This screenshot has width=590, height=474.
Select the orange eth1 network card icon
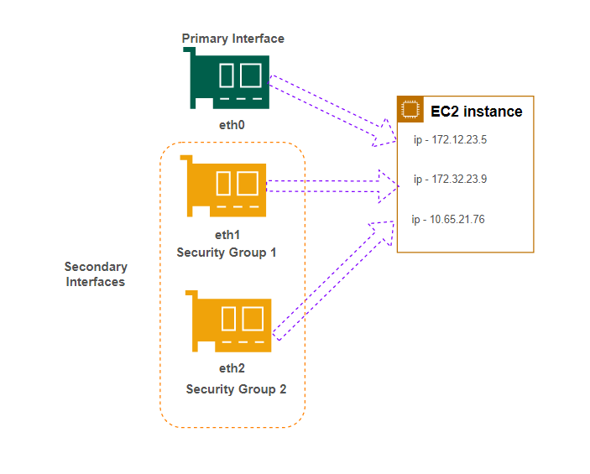click(223, 186)
